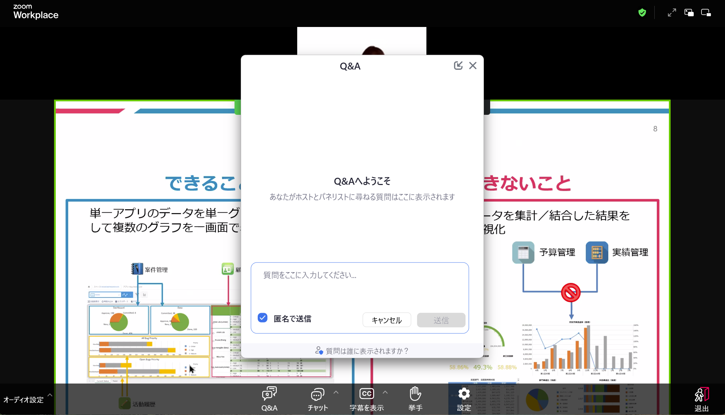Open the オーディオ設定 expander
This screenshot has width=725, height=415.
click(50, 395)
